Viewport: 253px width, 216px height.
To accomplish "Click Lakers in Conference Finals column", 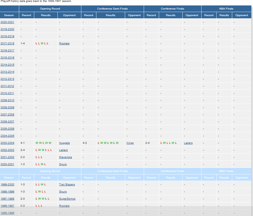I will pos(188,143).
